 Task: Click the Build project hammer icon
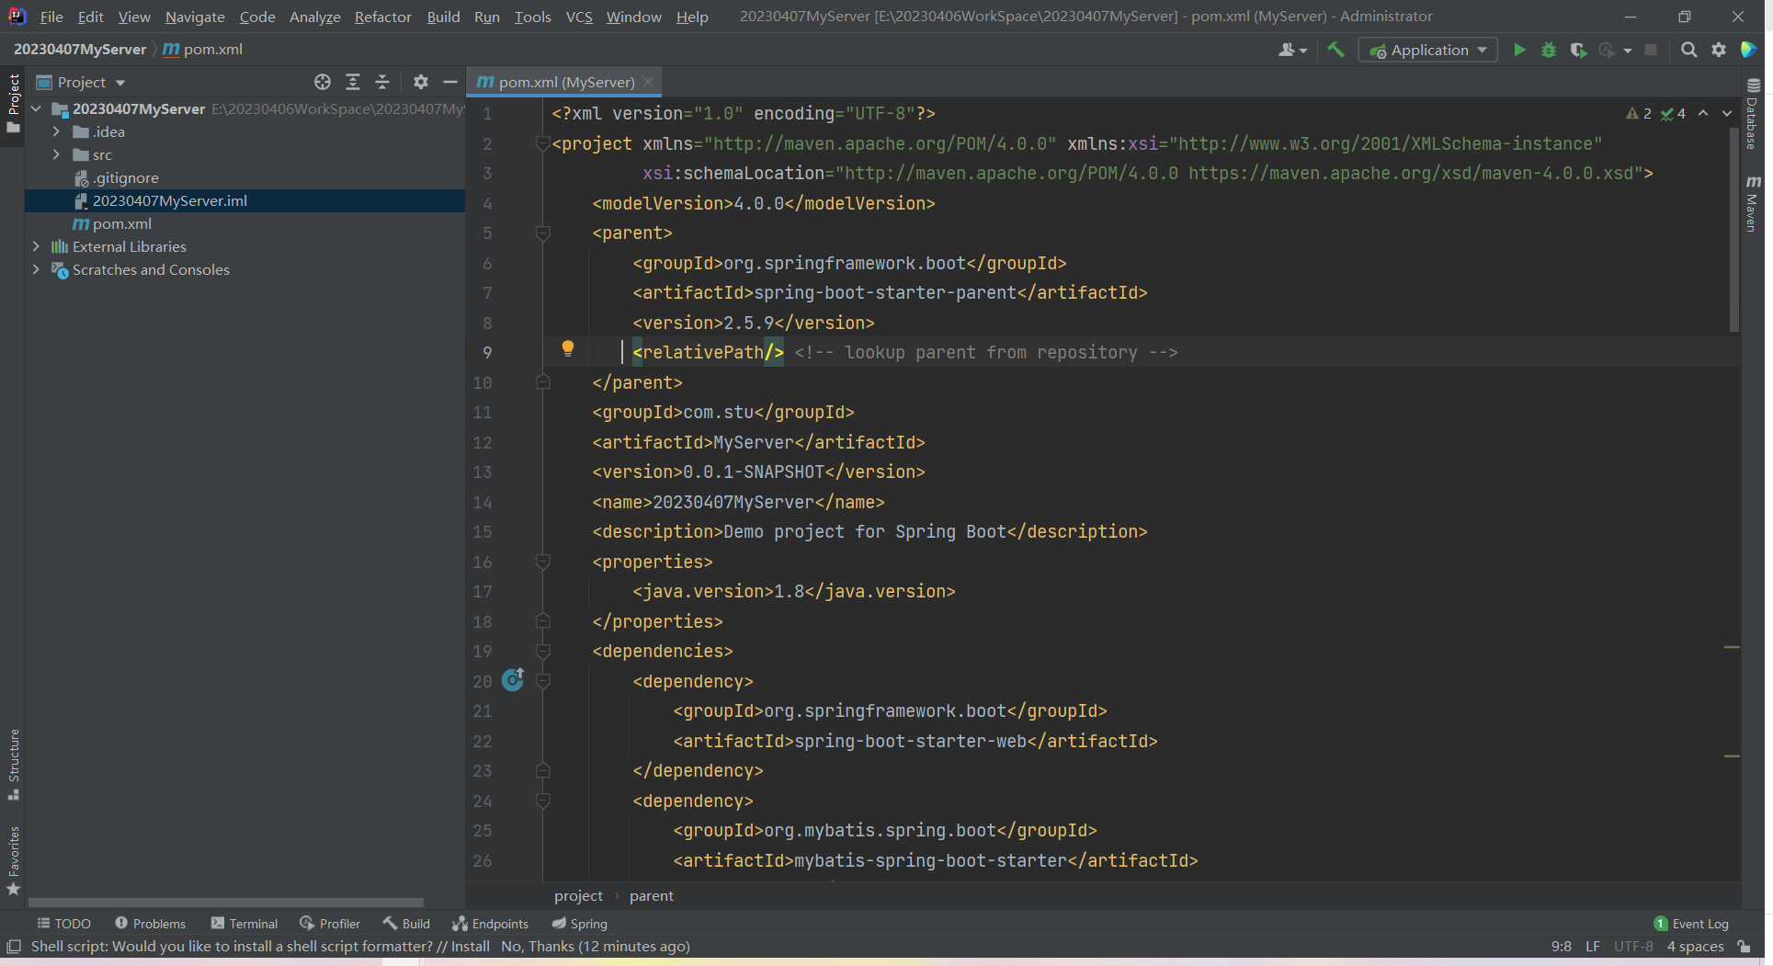click(x=1335, y=51)
